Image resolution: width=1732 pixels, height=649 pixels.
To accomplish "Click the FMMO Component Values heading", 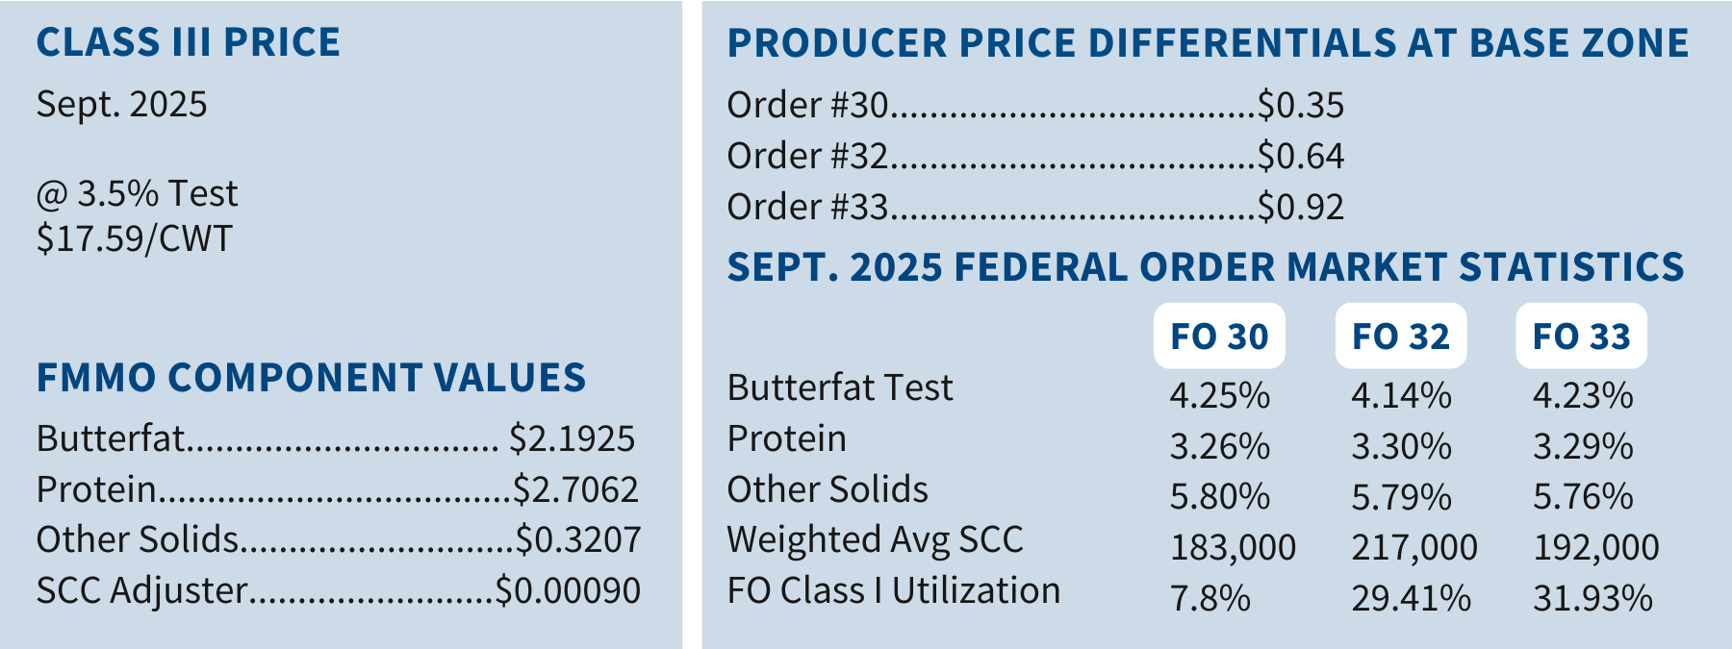I will pos(311,378).
